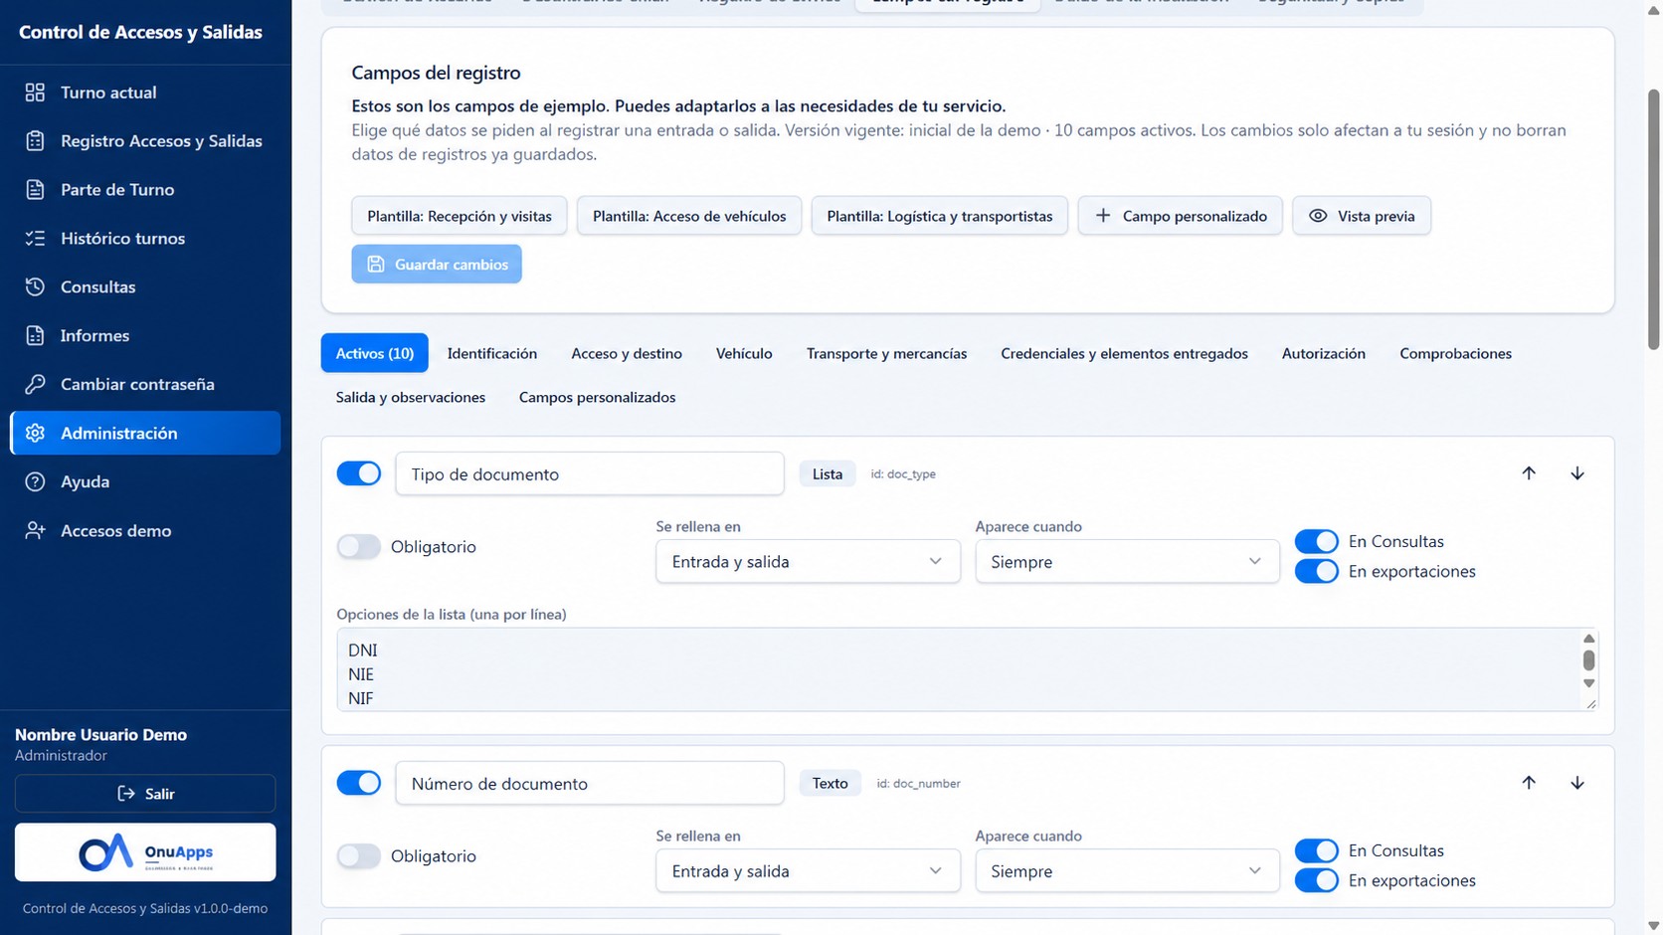Click the Turno actual grid icon

35,93
